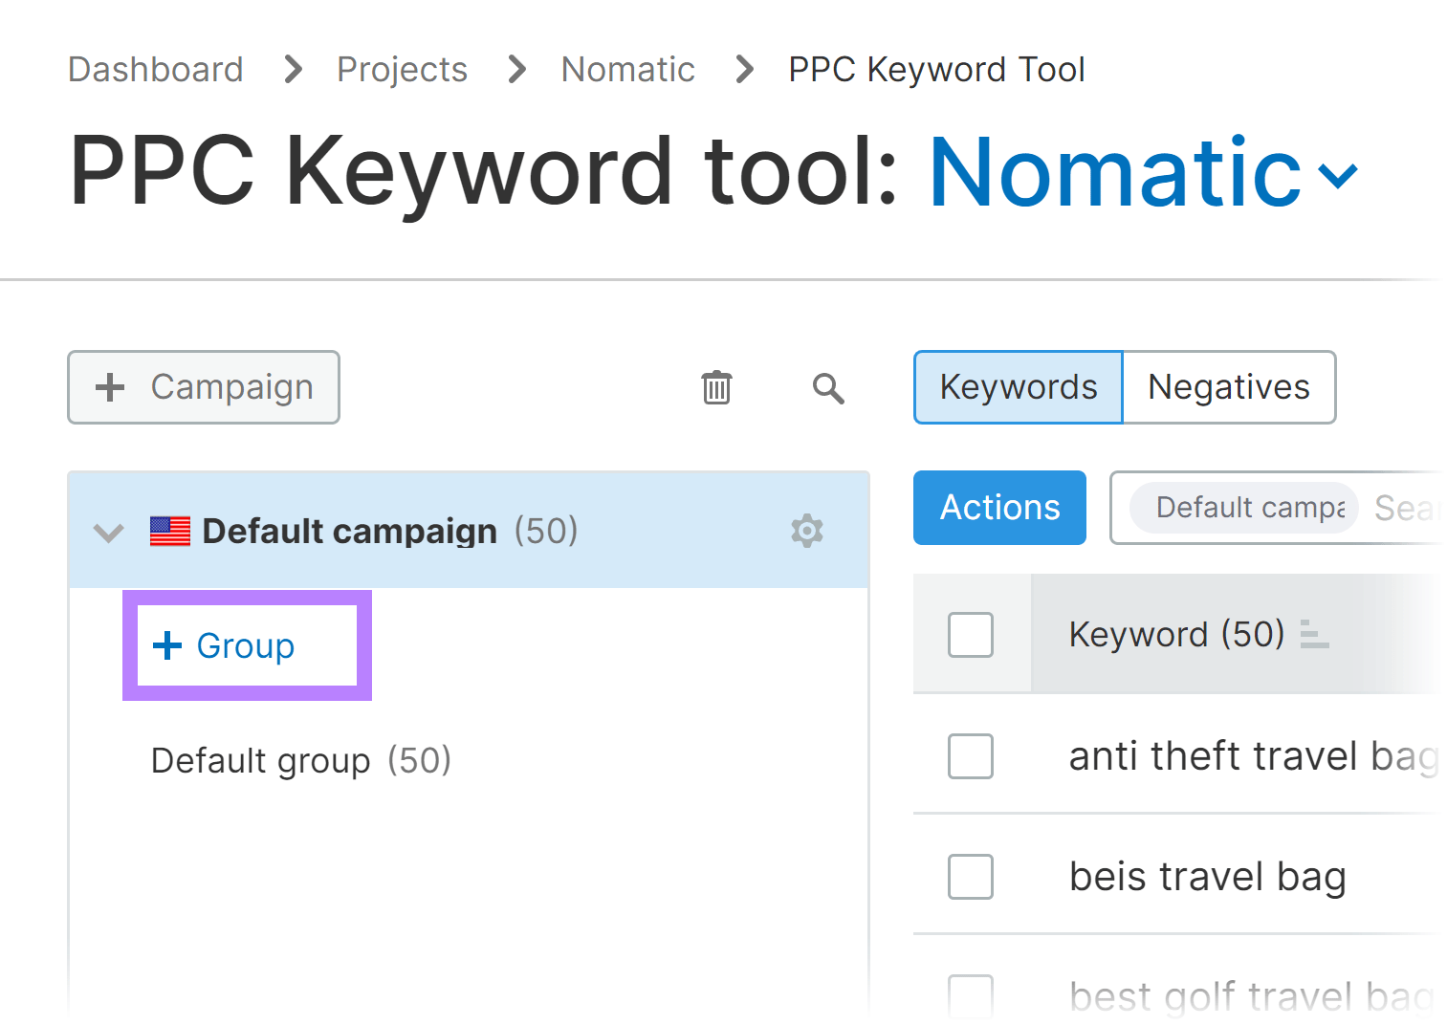Click the trash delete icon
This screenshot has width=1447, height=1025.
[716, 387]
